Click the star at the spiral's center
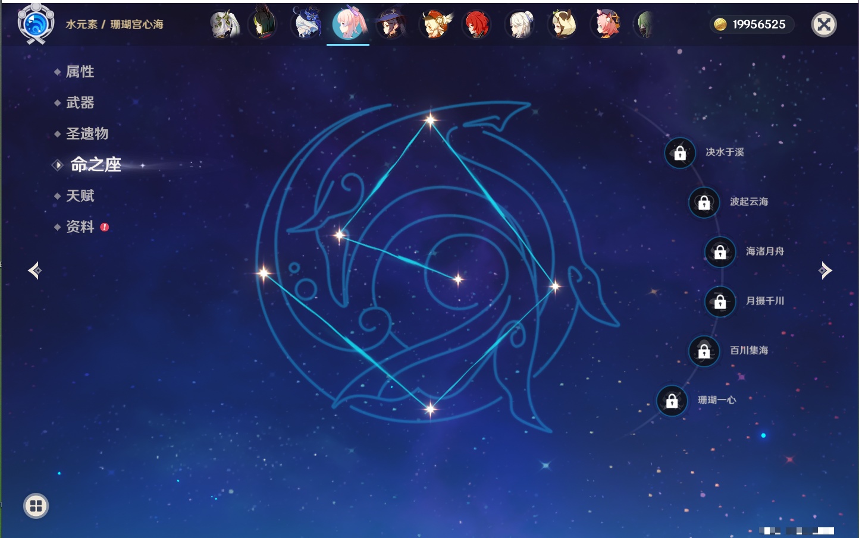The height and width of the screenshot is (538, 859). (x=458, y=279)
